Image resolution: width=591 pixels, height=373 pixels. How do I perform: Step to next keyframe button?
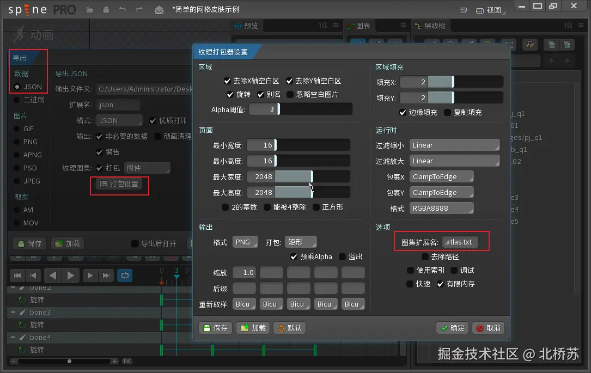pyautogui.click(x=90, y=276)
